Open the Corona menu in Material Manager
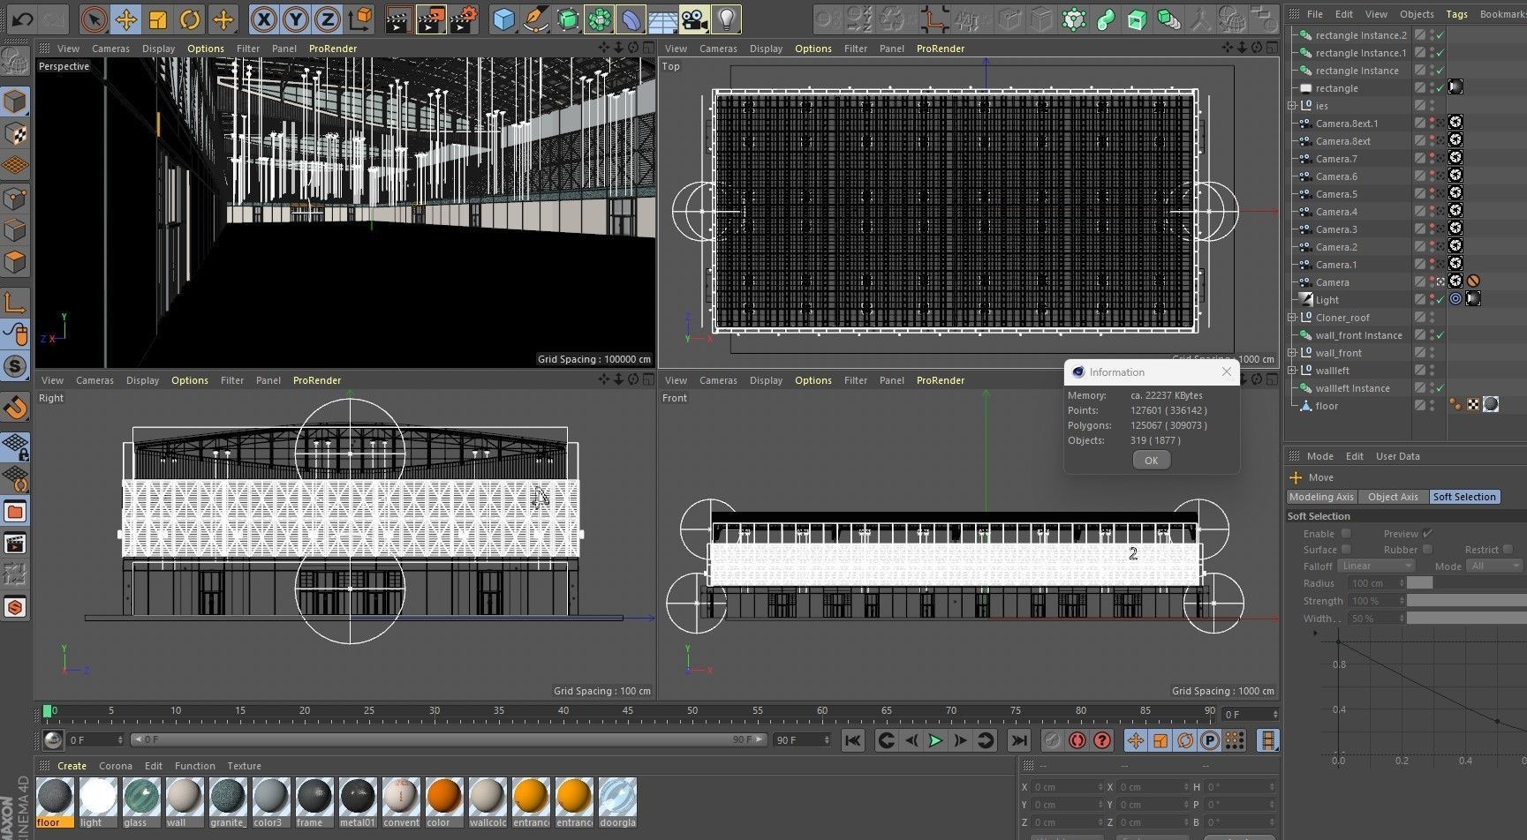Screen dimensions: 1527x840 116,766
